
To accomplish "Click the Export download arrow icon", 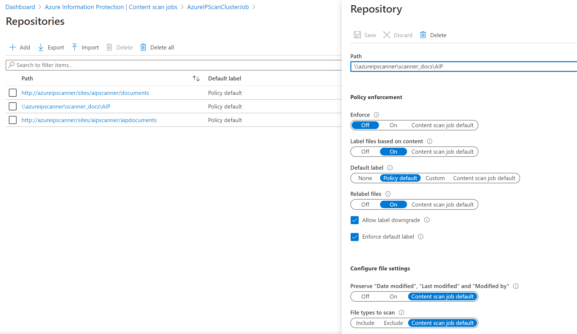I will [41, 48].
